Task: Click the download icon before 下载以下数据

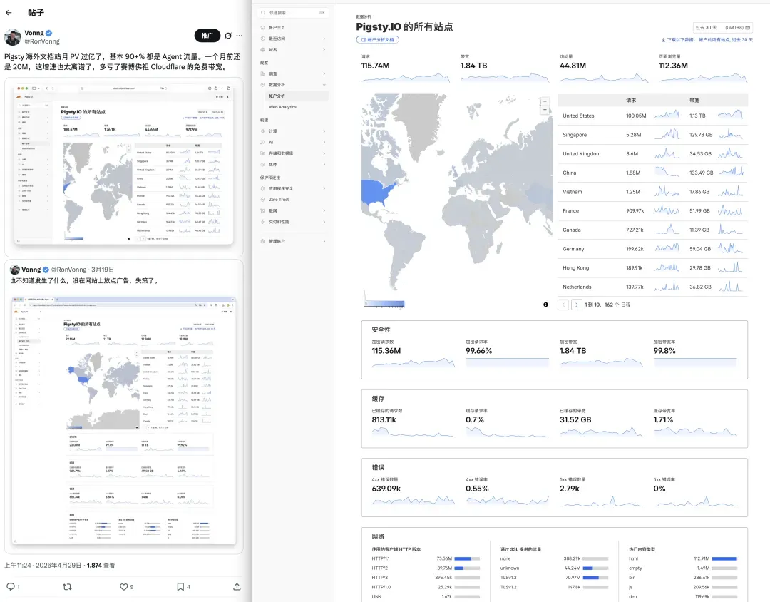Action: point(664,40)
